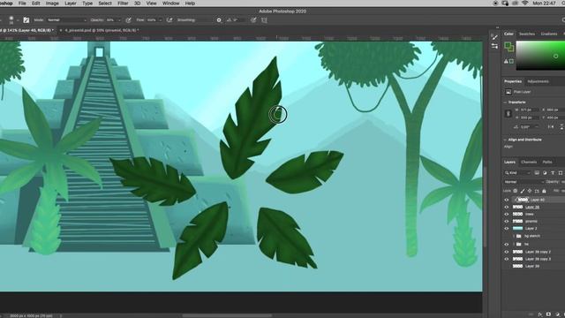
Task: Enable airbrush-style build-up icon
Action: [169, 20]
